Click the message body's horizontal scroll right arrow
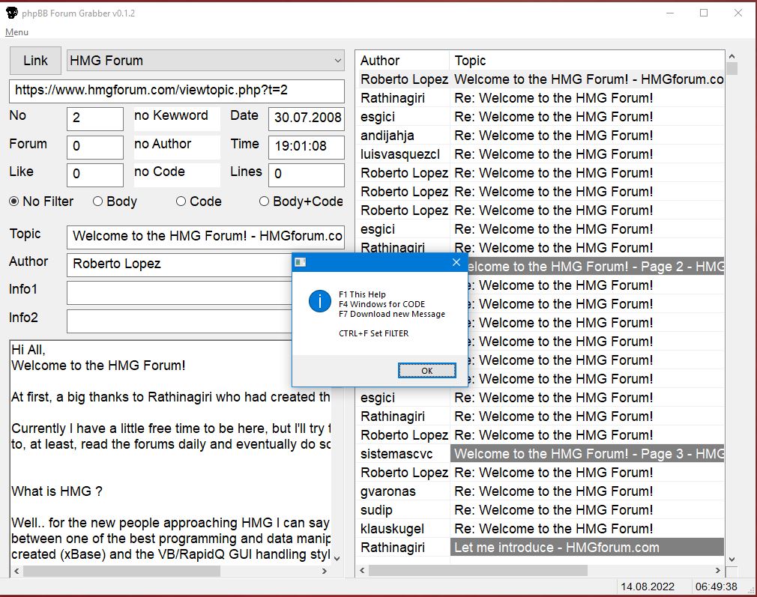 (x=324, y=571)
